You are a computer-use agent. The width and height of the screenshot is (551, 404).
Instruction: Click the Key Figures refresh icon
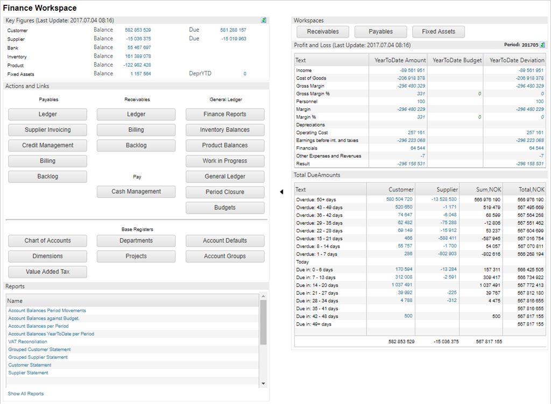click(x=264, y=20)
